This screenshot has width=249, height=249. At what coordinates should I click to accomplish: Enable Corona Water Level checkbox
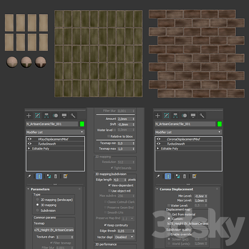click(168, 205)
